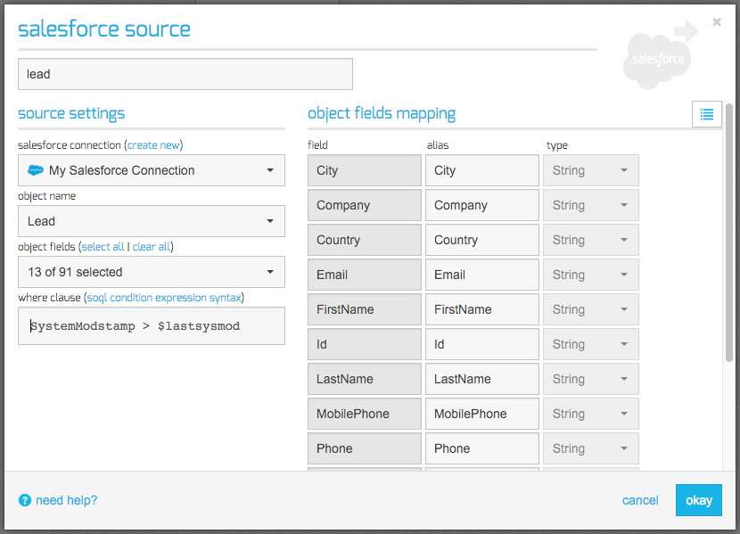The height and width of the screenshot is (534, 740).
Task: Open the type dropdown for Phone
Action: [591, 448]
